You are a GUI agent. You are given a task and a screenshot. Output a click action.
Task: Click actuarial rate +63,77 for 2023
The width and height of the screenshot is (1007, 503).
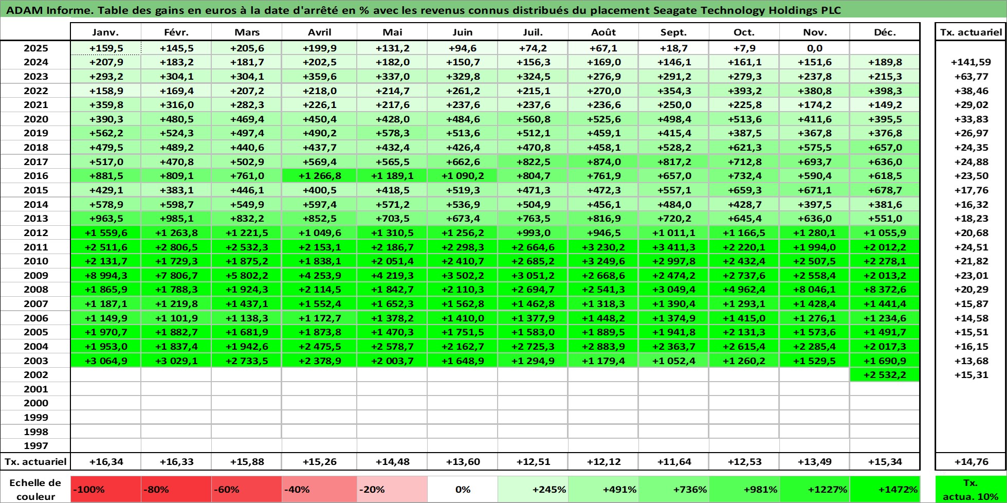(971, 77)
